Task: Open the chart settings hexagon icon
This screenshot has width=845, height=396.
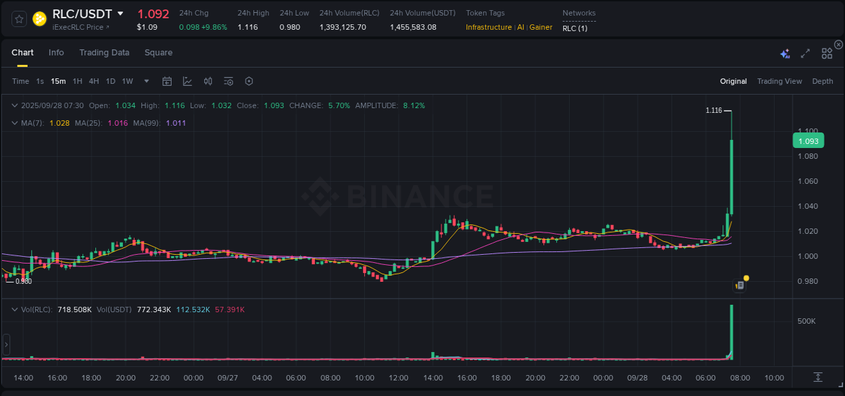Action: 249,81
